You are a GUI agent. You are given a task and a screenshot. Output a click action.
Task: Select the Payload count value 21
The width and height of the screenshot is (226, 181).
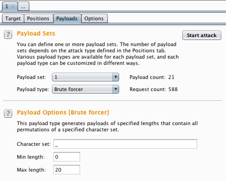[171, 77]
